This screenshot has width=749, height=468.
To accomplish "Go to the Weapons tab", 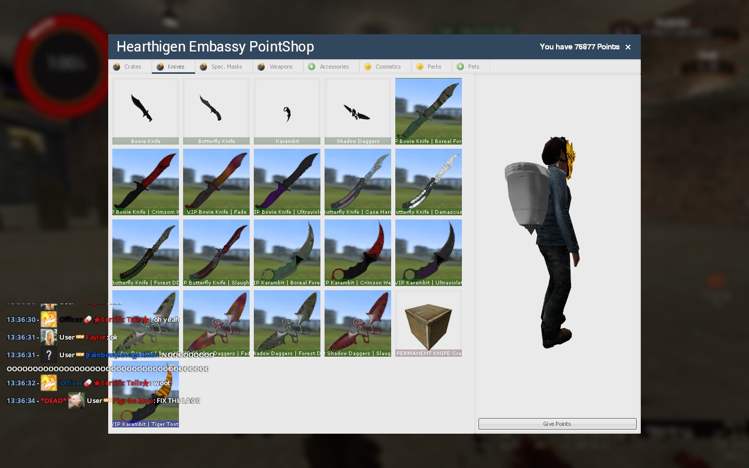I will tap(278, 67).
